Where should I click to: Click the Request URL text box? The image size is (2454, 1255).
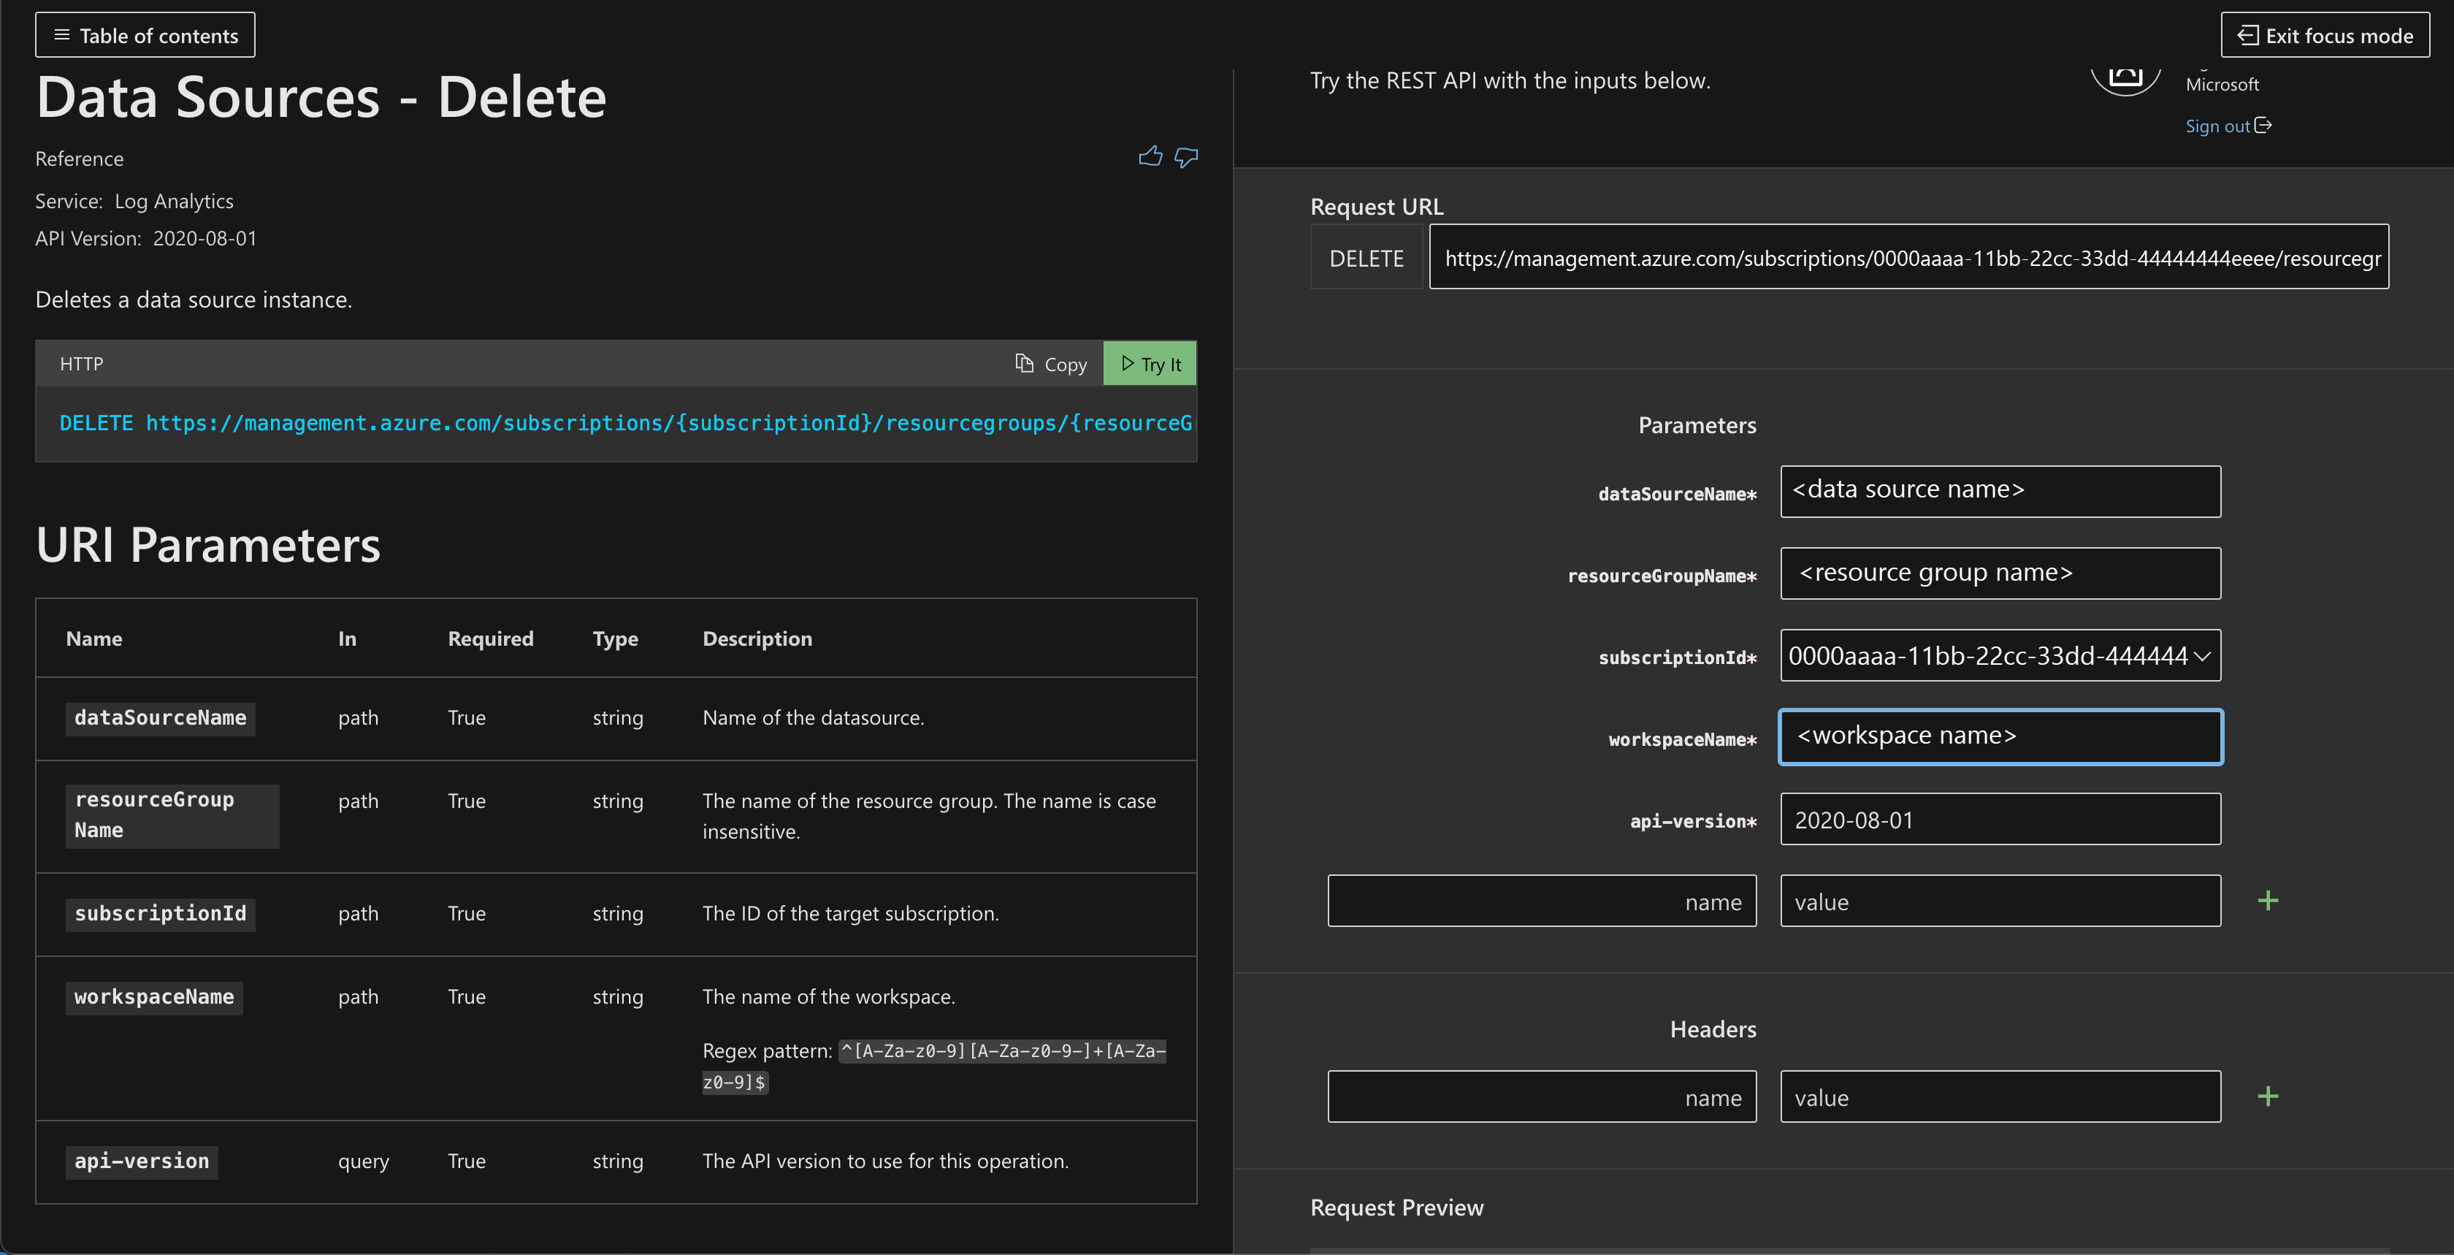tap(1908, 257)
